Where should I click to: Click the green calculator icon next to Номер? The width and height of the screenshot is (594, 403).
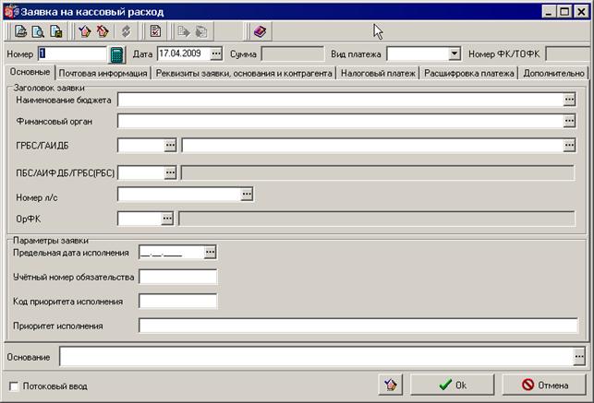[x=117, y=54]
